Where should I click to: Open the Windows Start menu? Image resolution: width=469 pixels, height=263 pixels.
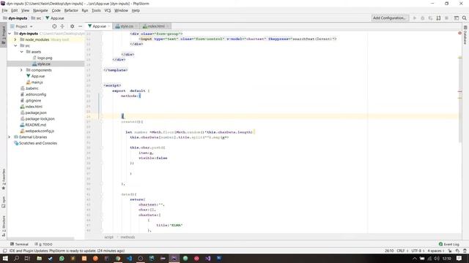tap(5, 258)
